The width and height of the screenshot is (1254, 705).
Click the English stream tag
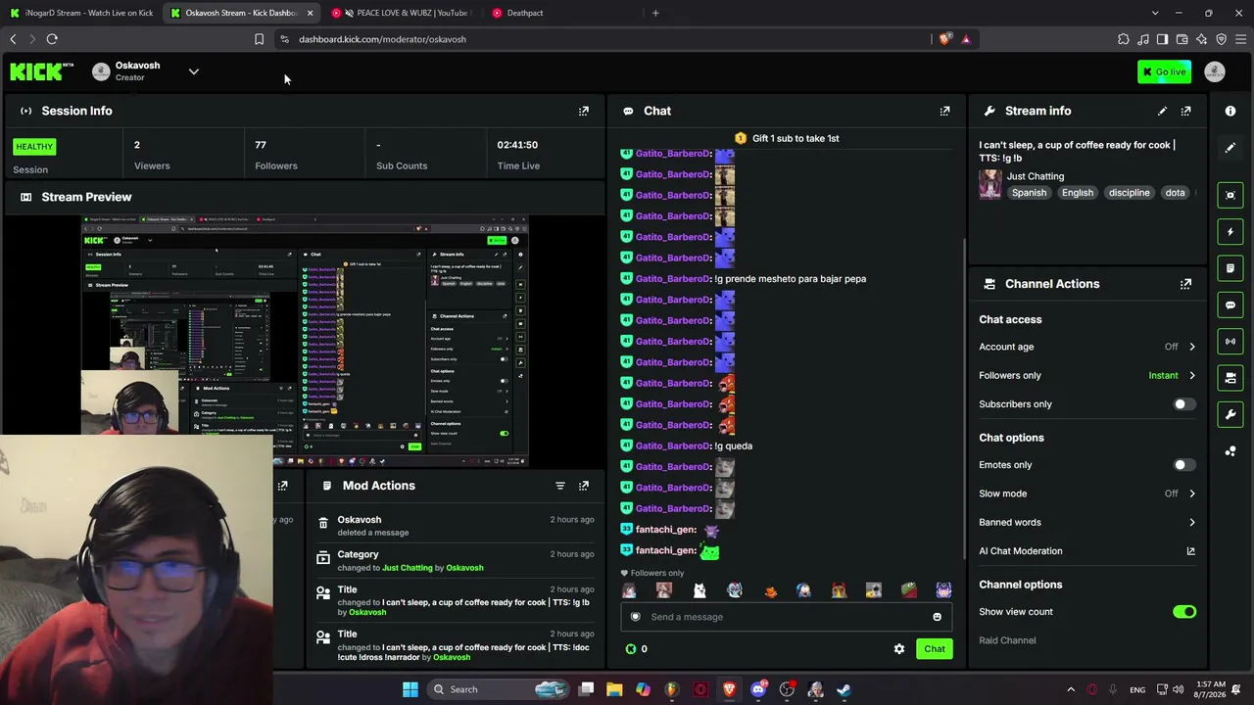pyautogui.click(x=1077, y=193)
